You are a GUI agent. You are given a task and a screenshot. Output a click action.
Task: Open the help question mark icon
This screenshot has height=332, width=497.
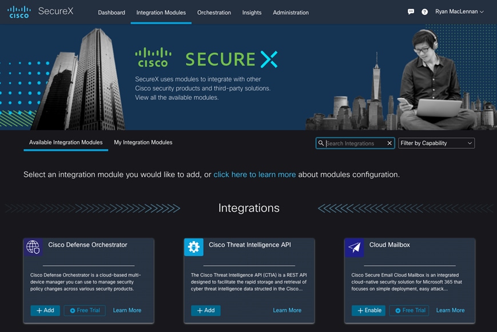point(424,12)
